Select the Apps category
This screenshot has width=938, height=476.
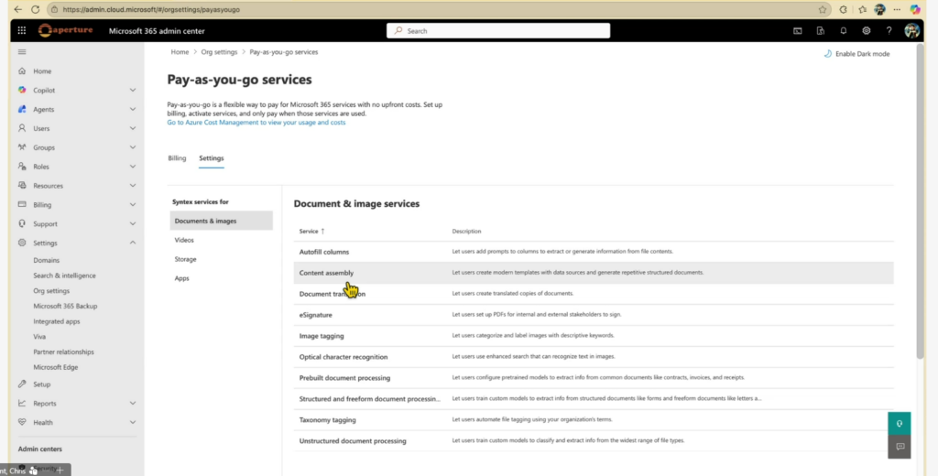pos(182,278)
